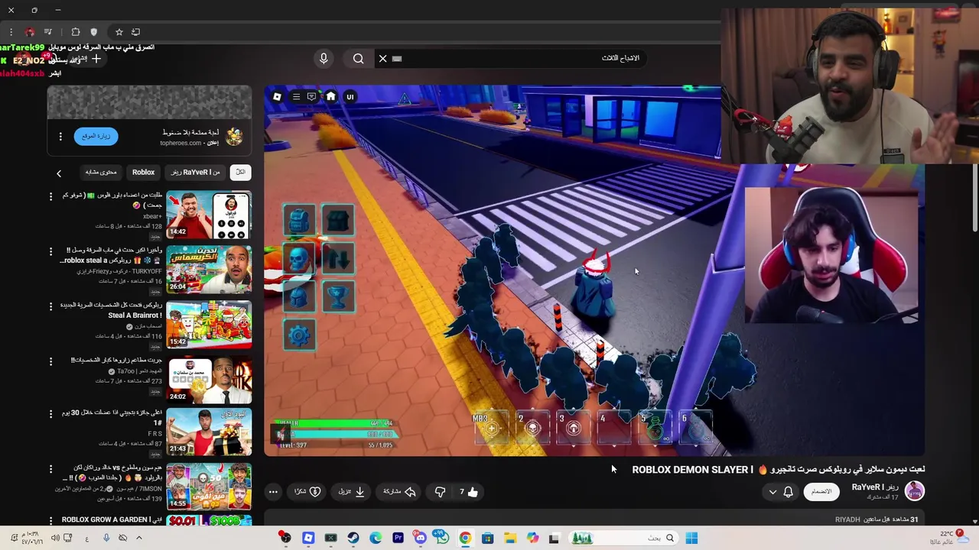Open the 14:42 recommended video thumbnail
979x550 pixels.
tap(209, 215)
